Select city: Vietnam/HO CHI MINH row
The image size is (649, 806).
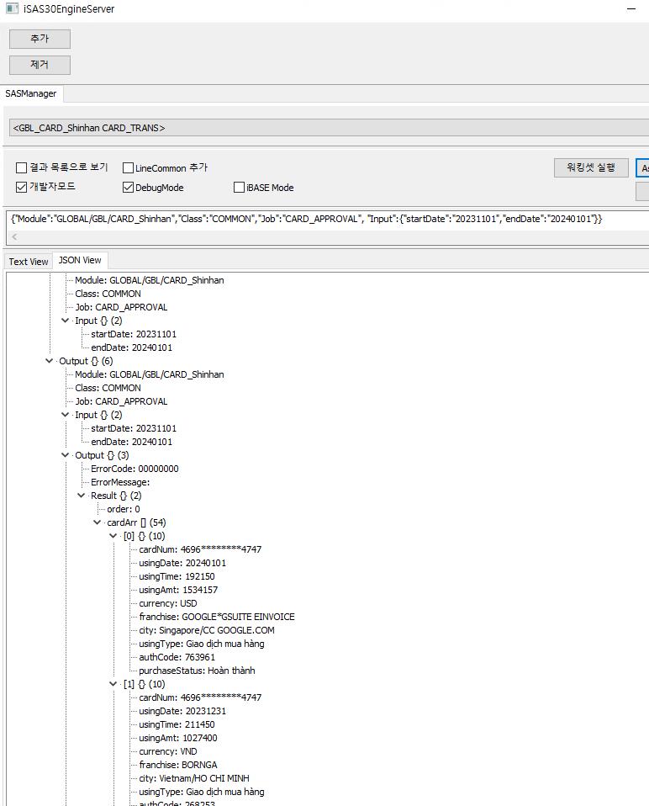(194, 778)
